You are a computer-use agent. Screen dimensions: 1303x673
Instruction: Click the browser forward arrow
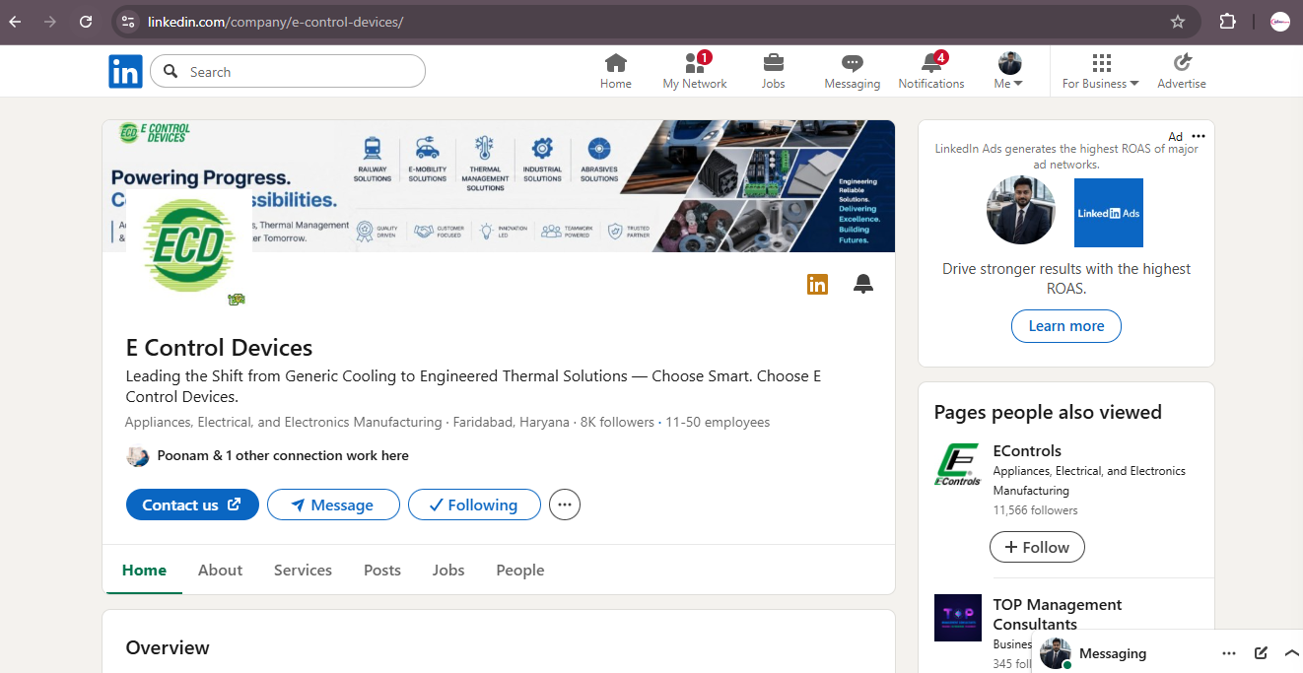[50, 22]
